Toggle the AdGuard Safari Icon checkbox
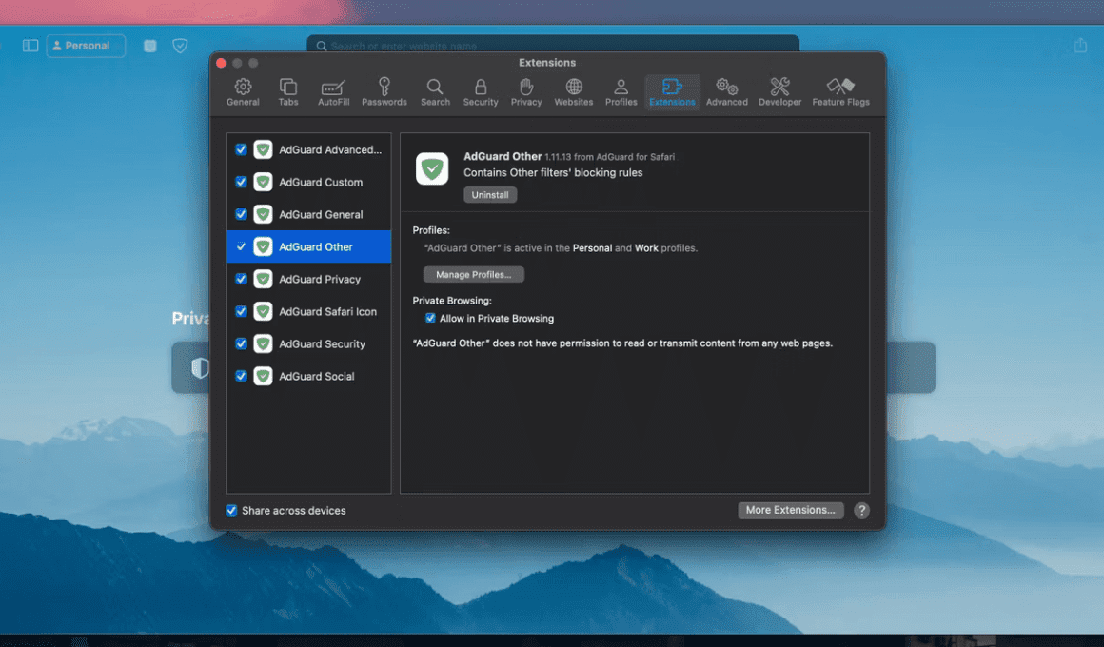Viewport: 1104px width, 647px height. coord(241,311)
